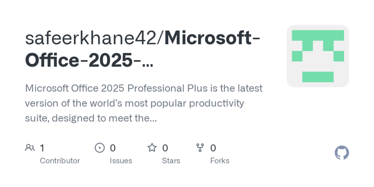Select the 'Issues' label
Screen dimensions: 374x187
(121, 161)
